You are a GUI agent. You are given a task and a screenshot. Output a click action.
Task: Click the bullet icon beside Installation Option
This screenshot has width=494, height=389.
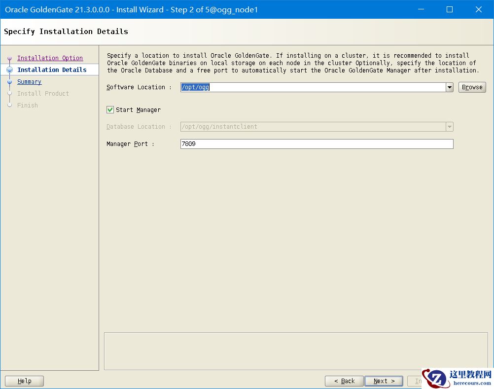click(9, 58)
